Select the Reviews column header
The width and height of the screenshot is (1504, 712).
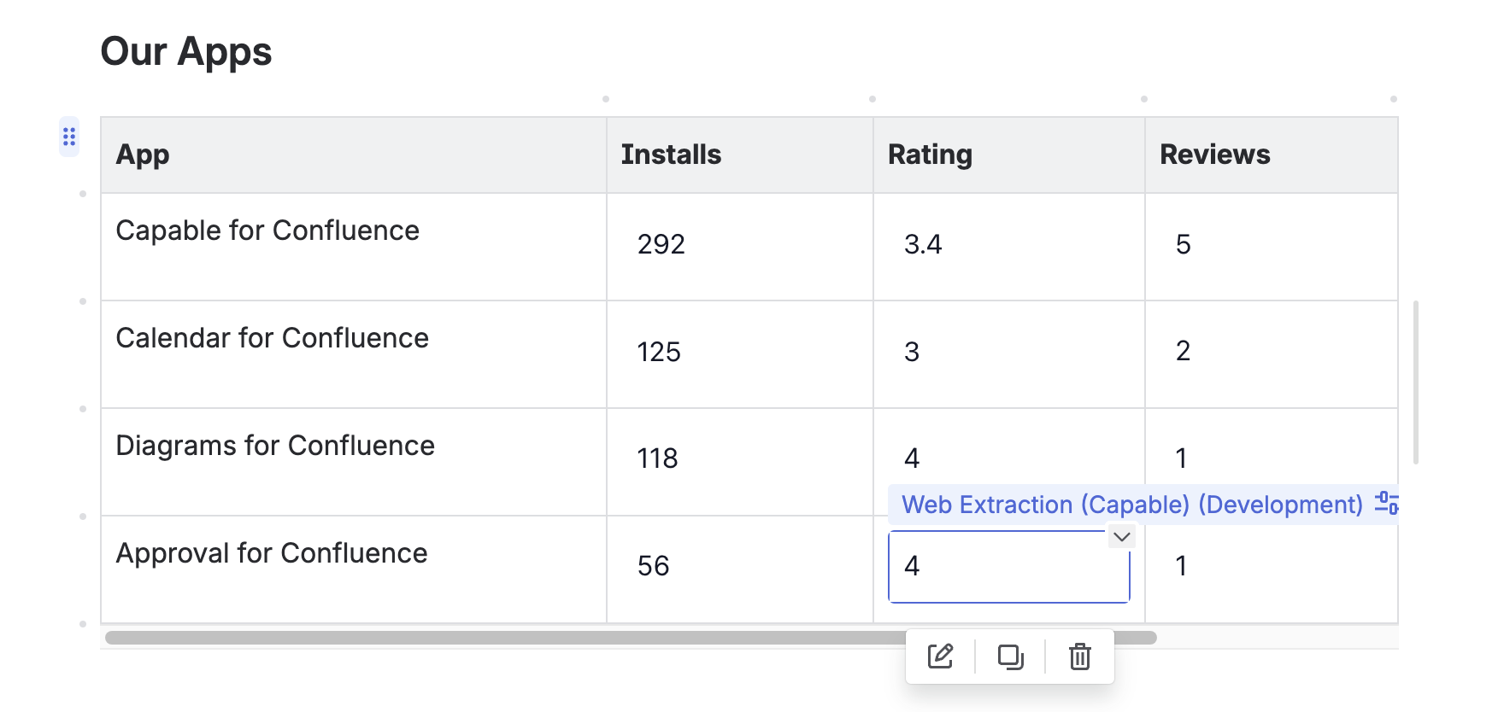click(x=1214, y=155)
